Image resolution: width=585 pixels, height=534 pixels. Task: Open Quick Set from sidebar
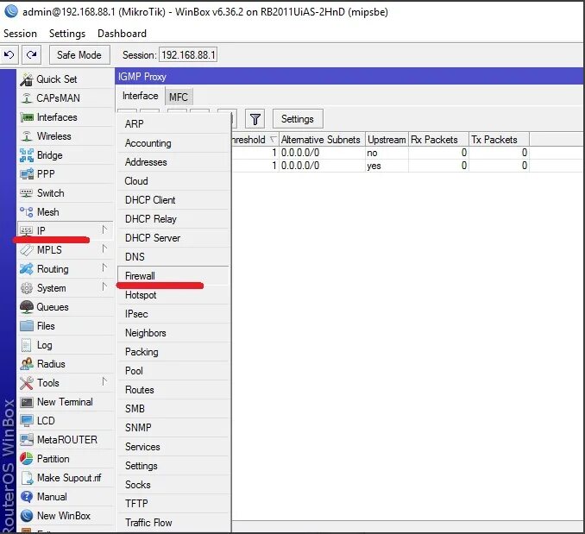pos(66,79)
